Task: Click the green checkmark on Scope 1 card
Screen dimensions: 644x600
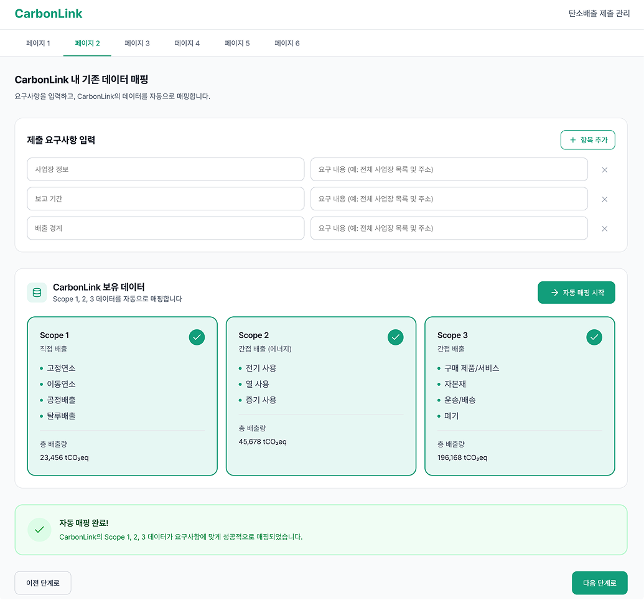Action: pyautogui.click(x=197, y=337)
